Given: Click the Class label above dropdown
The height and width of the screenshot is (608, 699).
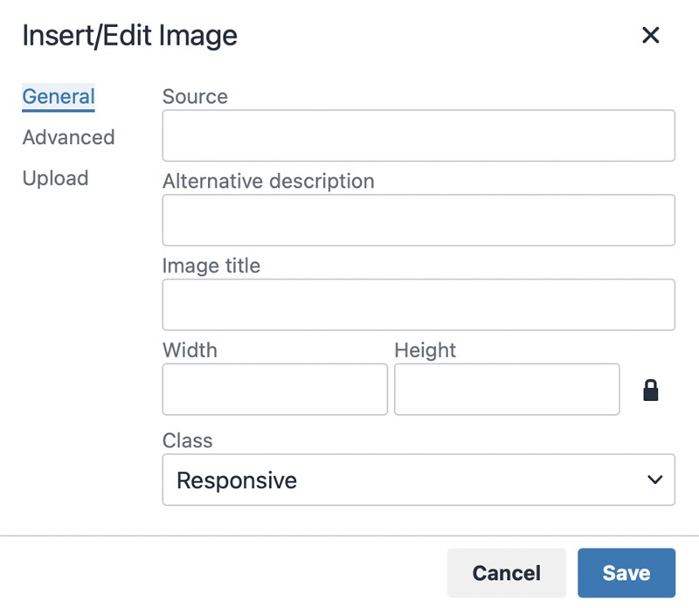Looking at the screenshot, I should coord(187,440).
